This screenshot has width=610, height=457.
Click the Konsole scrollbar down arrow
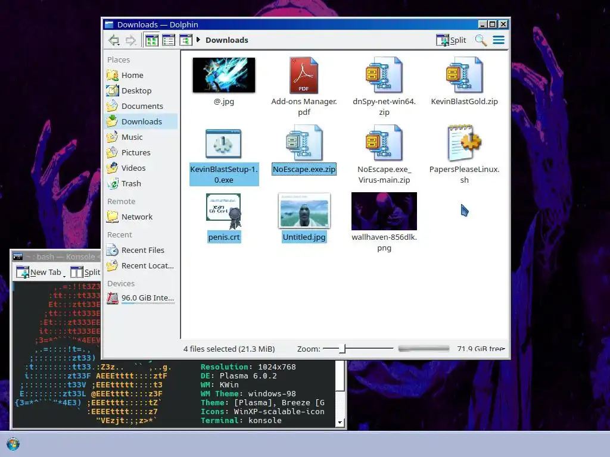point(340,422)
